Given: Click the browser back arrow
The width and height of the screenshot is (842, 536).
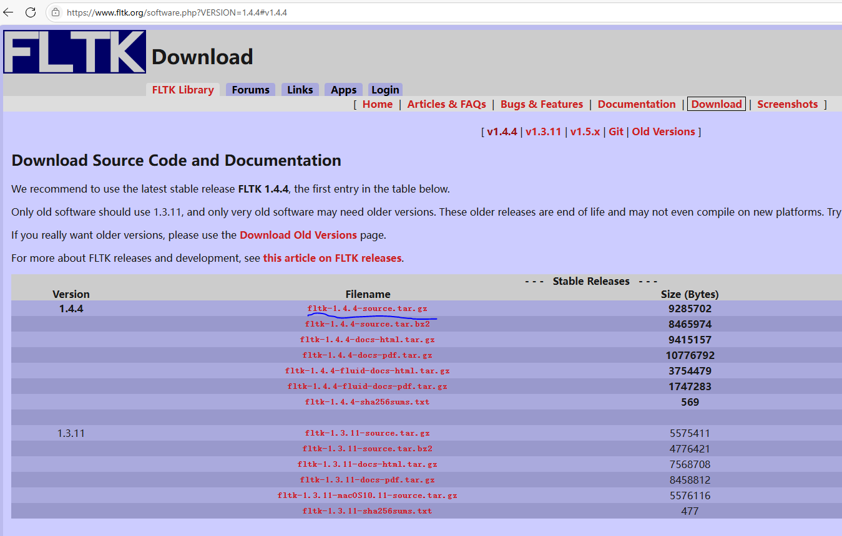Looking at the screenshot, I should click(9, 12).
